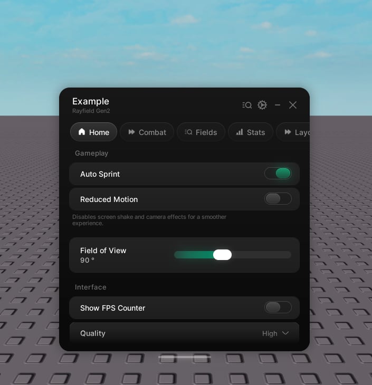Close the Example window
The height and width of the screenshot is (385, 372).
coord(293,105)
